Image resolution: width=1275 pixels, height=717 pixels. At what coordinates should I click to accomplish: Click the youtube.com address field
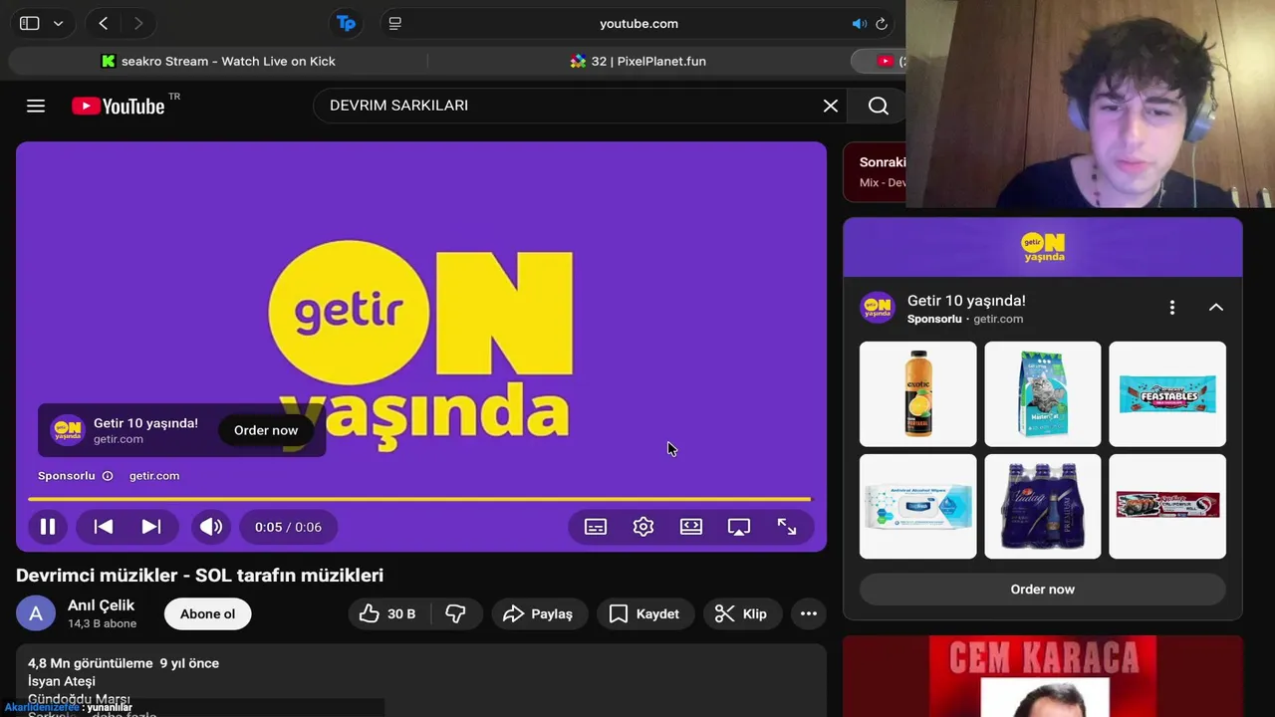tap(638, 23)
